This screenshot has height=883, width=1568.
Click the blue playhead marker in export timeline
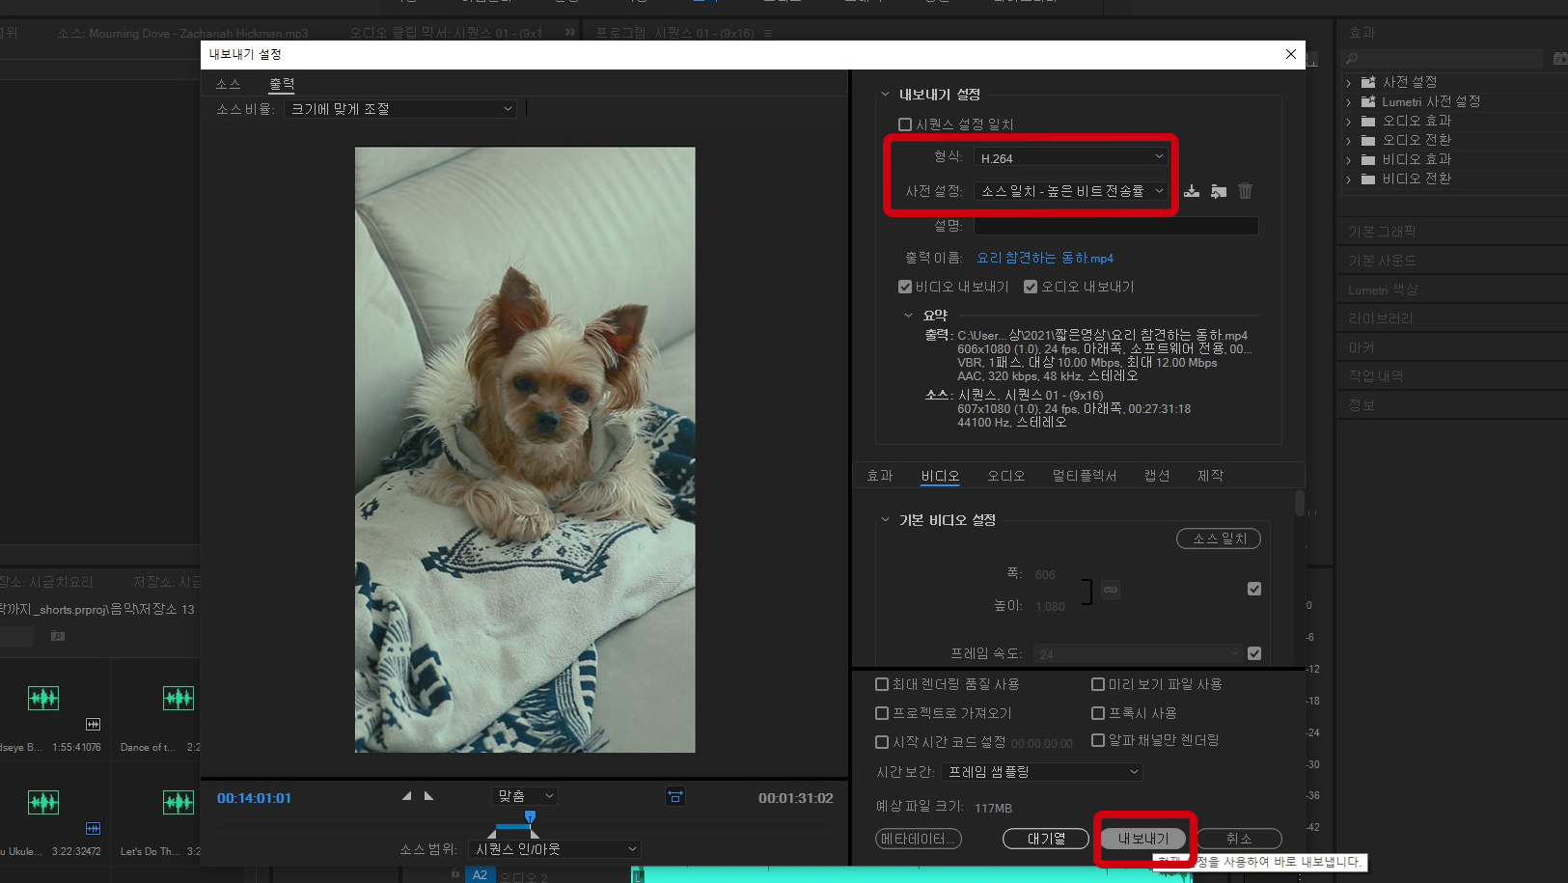point(530,817)
